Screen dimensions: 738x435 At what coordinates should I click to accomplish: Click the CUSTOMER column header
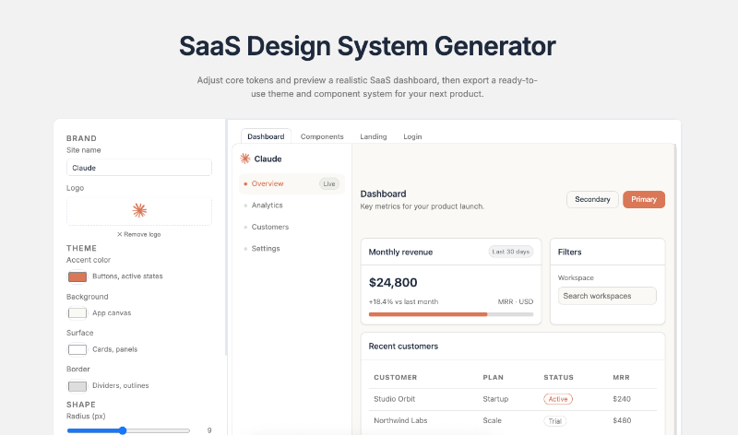click(396, 377)
